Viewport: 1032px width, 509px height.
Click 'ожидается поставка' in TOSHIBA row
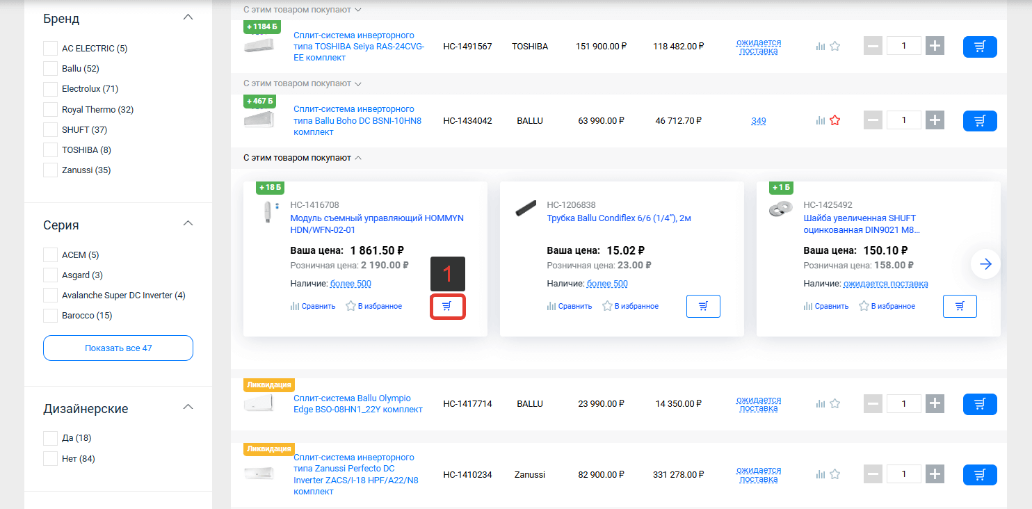pyautogui.click(x=759, y=47)
